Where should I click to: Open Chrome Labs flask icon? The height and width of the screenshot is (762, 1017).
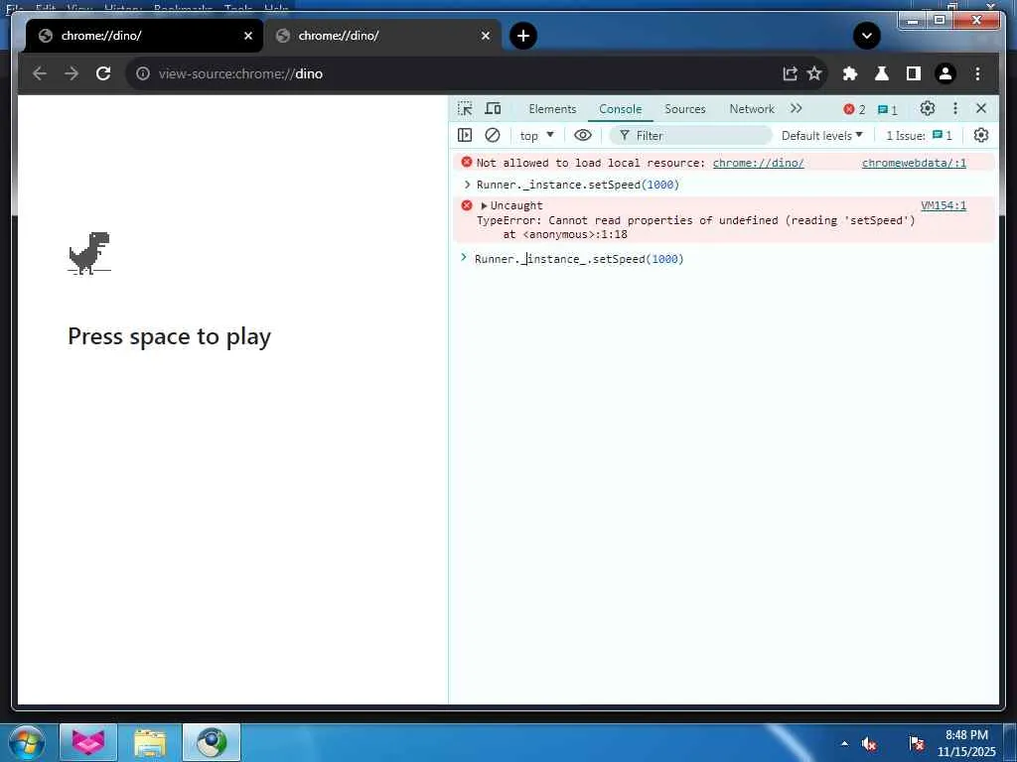pyautogui.click(x=882, y=73)
